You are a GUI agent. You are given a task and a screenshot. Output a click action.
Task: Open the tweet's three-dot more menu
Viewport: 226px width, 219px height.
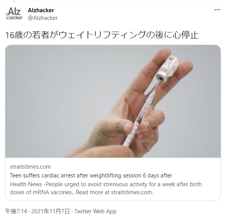[x=217, y=10]
